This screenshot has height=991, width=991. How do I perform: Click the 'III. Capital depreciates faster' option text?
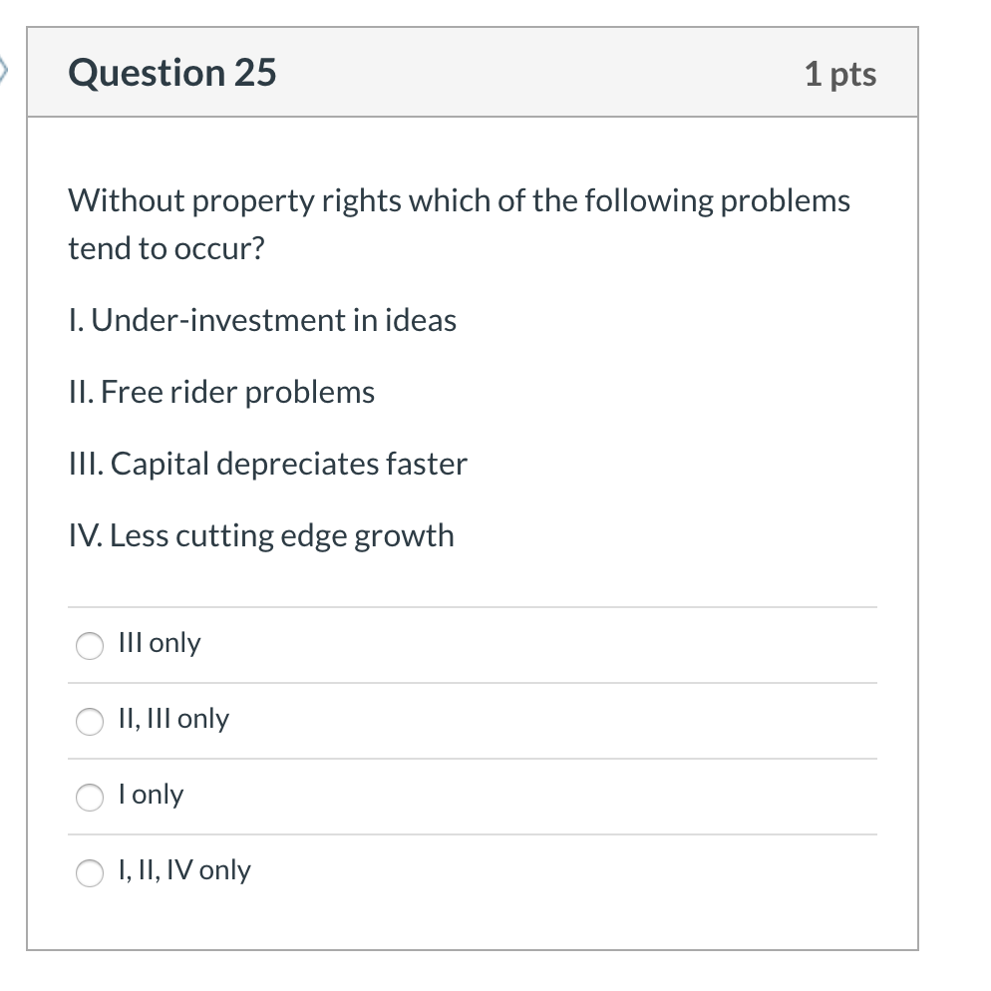click(x=267, y=464)
